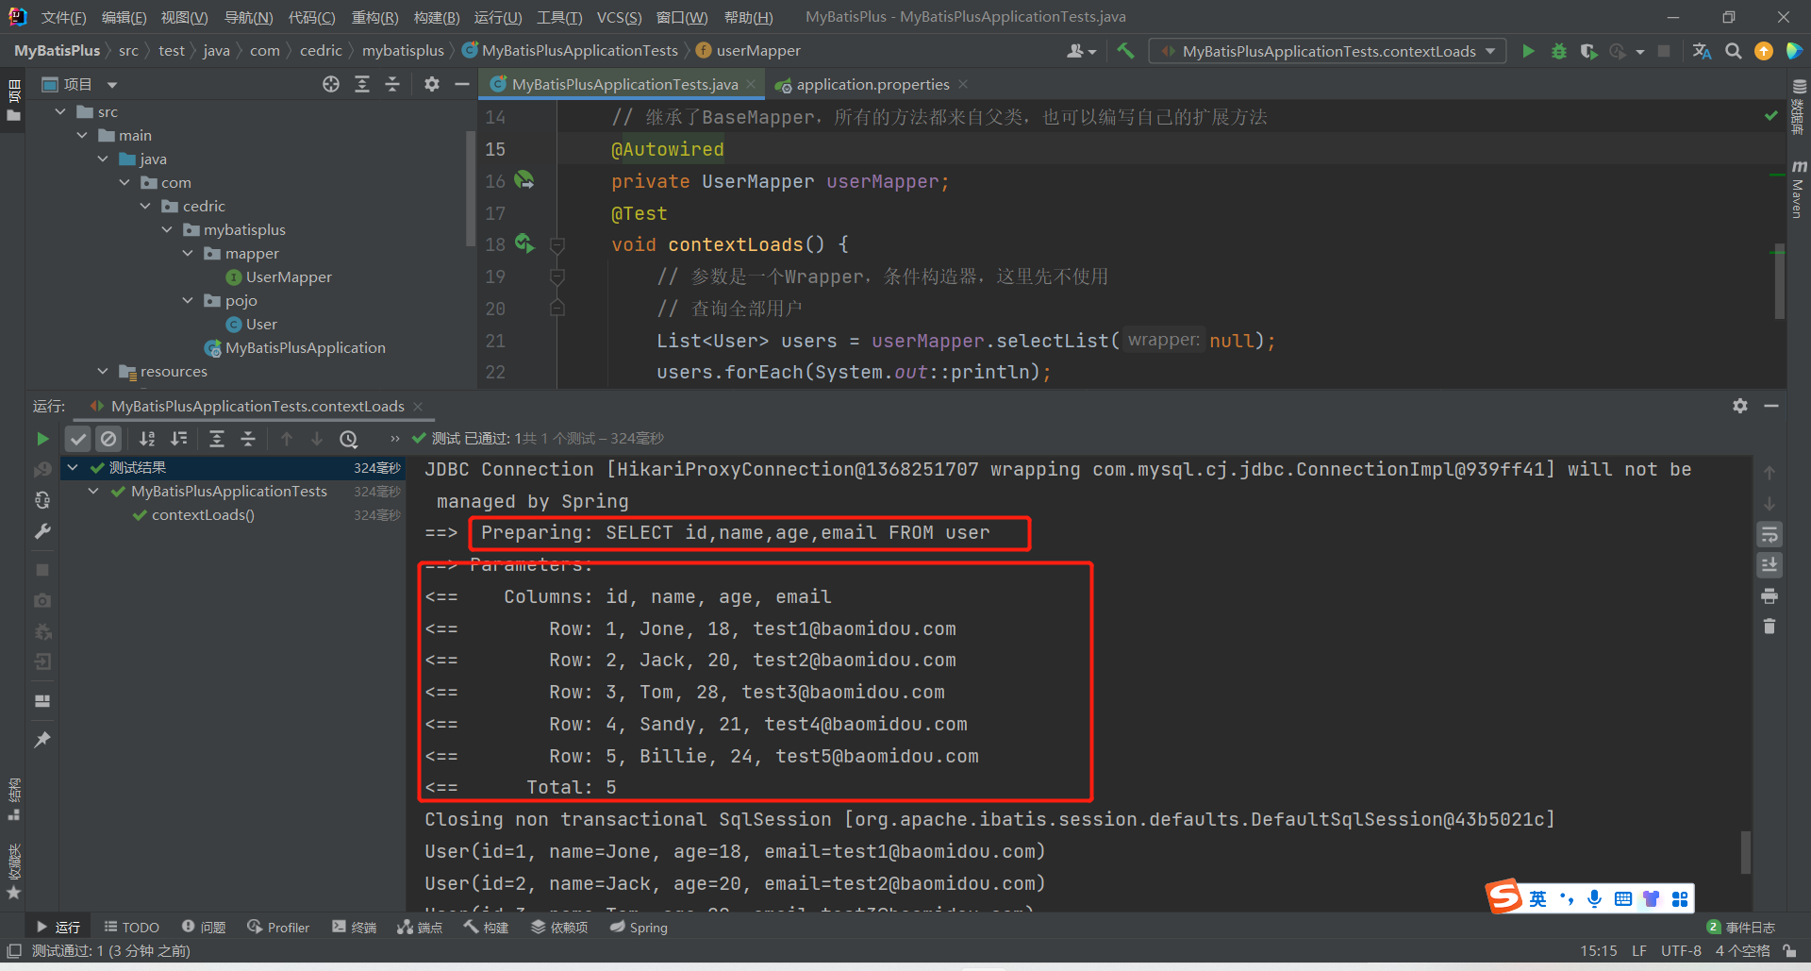Screen dimensions: 1811x971
Task: Open the 依赖项 dependencies tool window
Action: click(559, 927)
